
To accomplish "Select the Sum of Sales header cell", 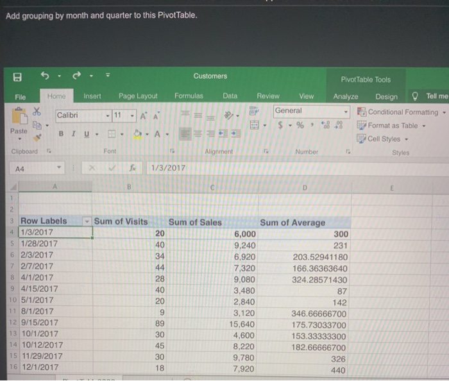I will (212, 223).
